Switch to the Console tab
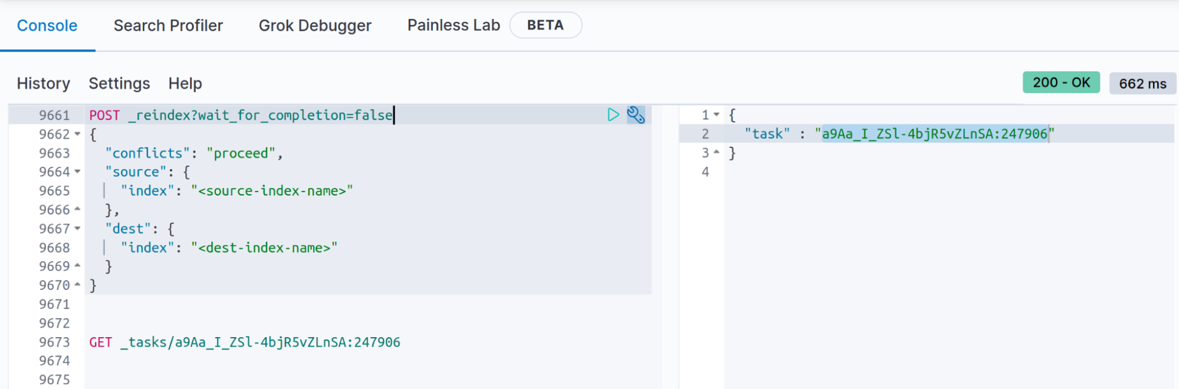The image size is (1179, 389). [x=47, y=26]
